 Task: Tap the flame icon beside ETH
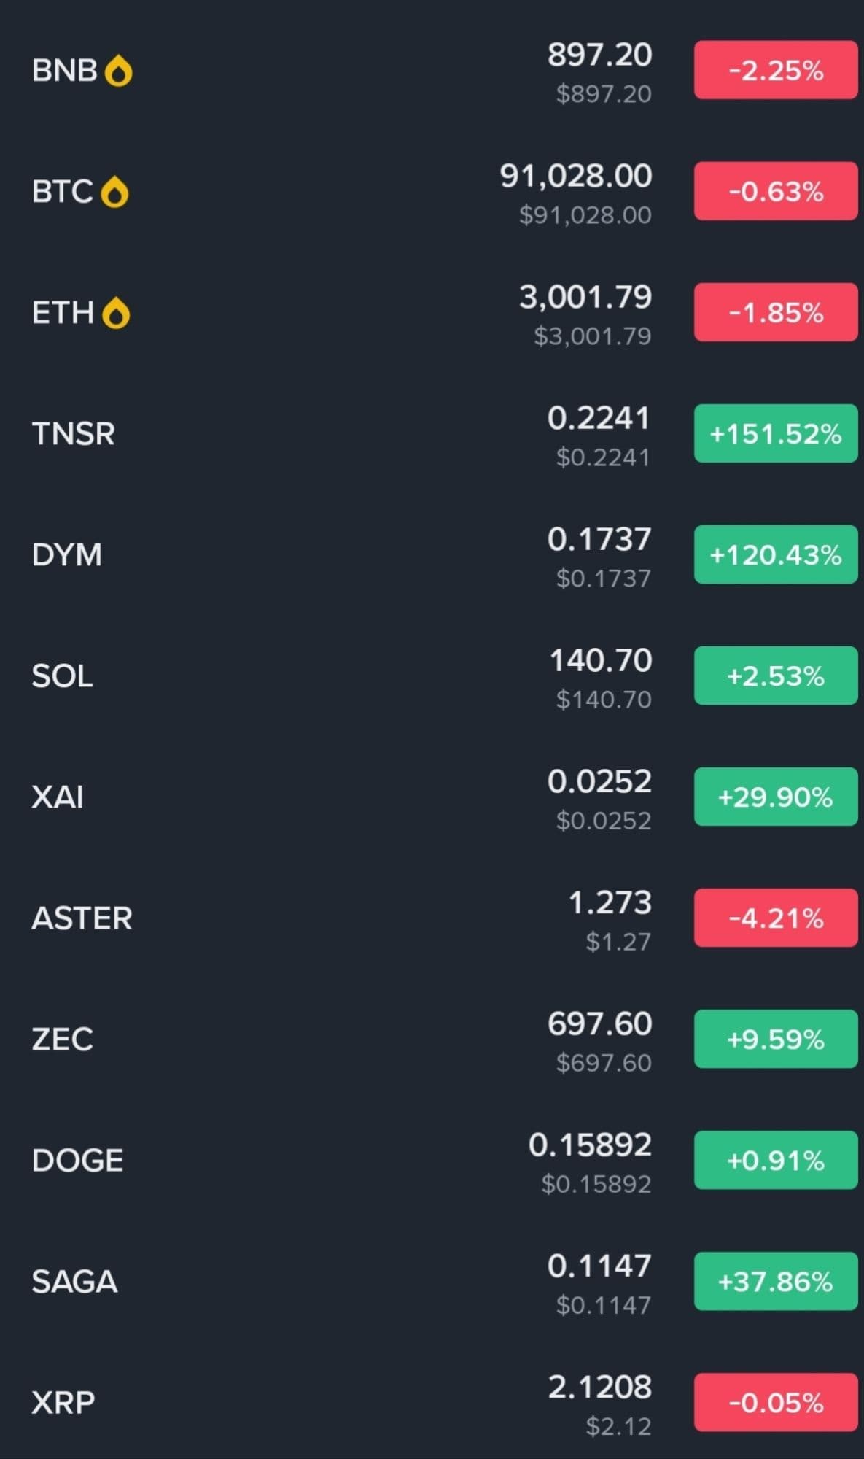(x=116, y=314)
